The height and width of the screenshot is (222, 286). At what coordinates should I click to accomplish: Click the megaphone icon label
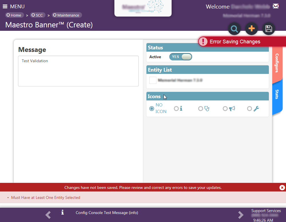click(232, 109)
